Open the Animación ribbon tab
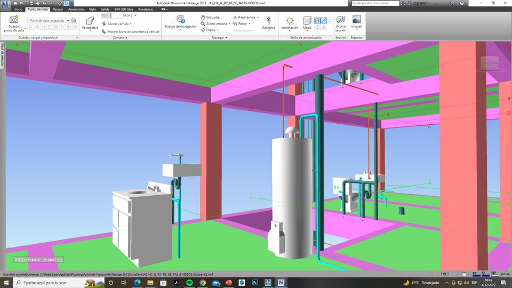 76,9
